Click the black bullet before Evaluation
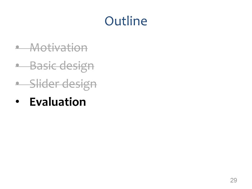Viewport: 252px width, 189px height. [x=17, y=101]
